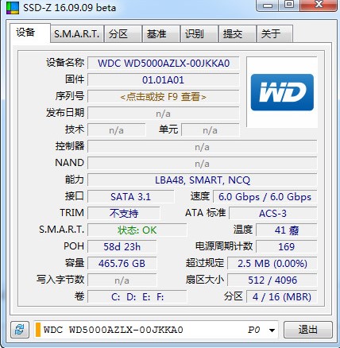Click the partition value 4 / 16 (MBR)
Screen dimensions: 340x348
click(282, 297)
